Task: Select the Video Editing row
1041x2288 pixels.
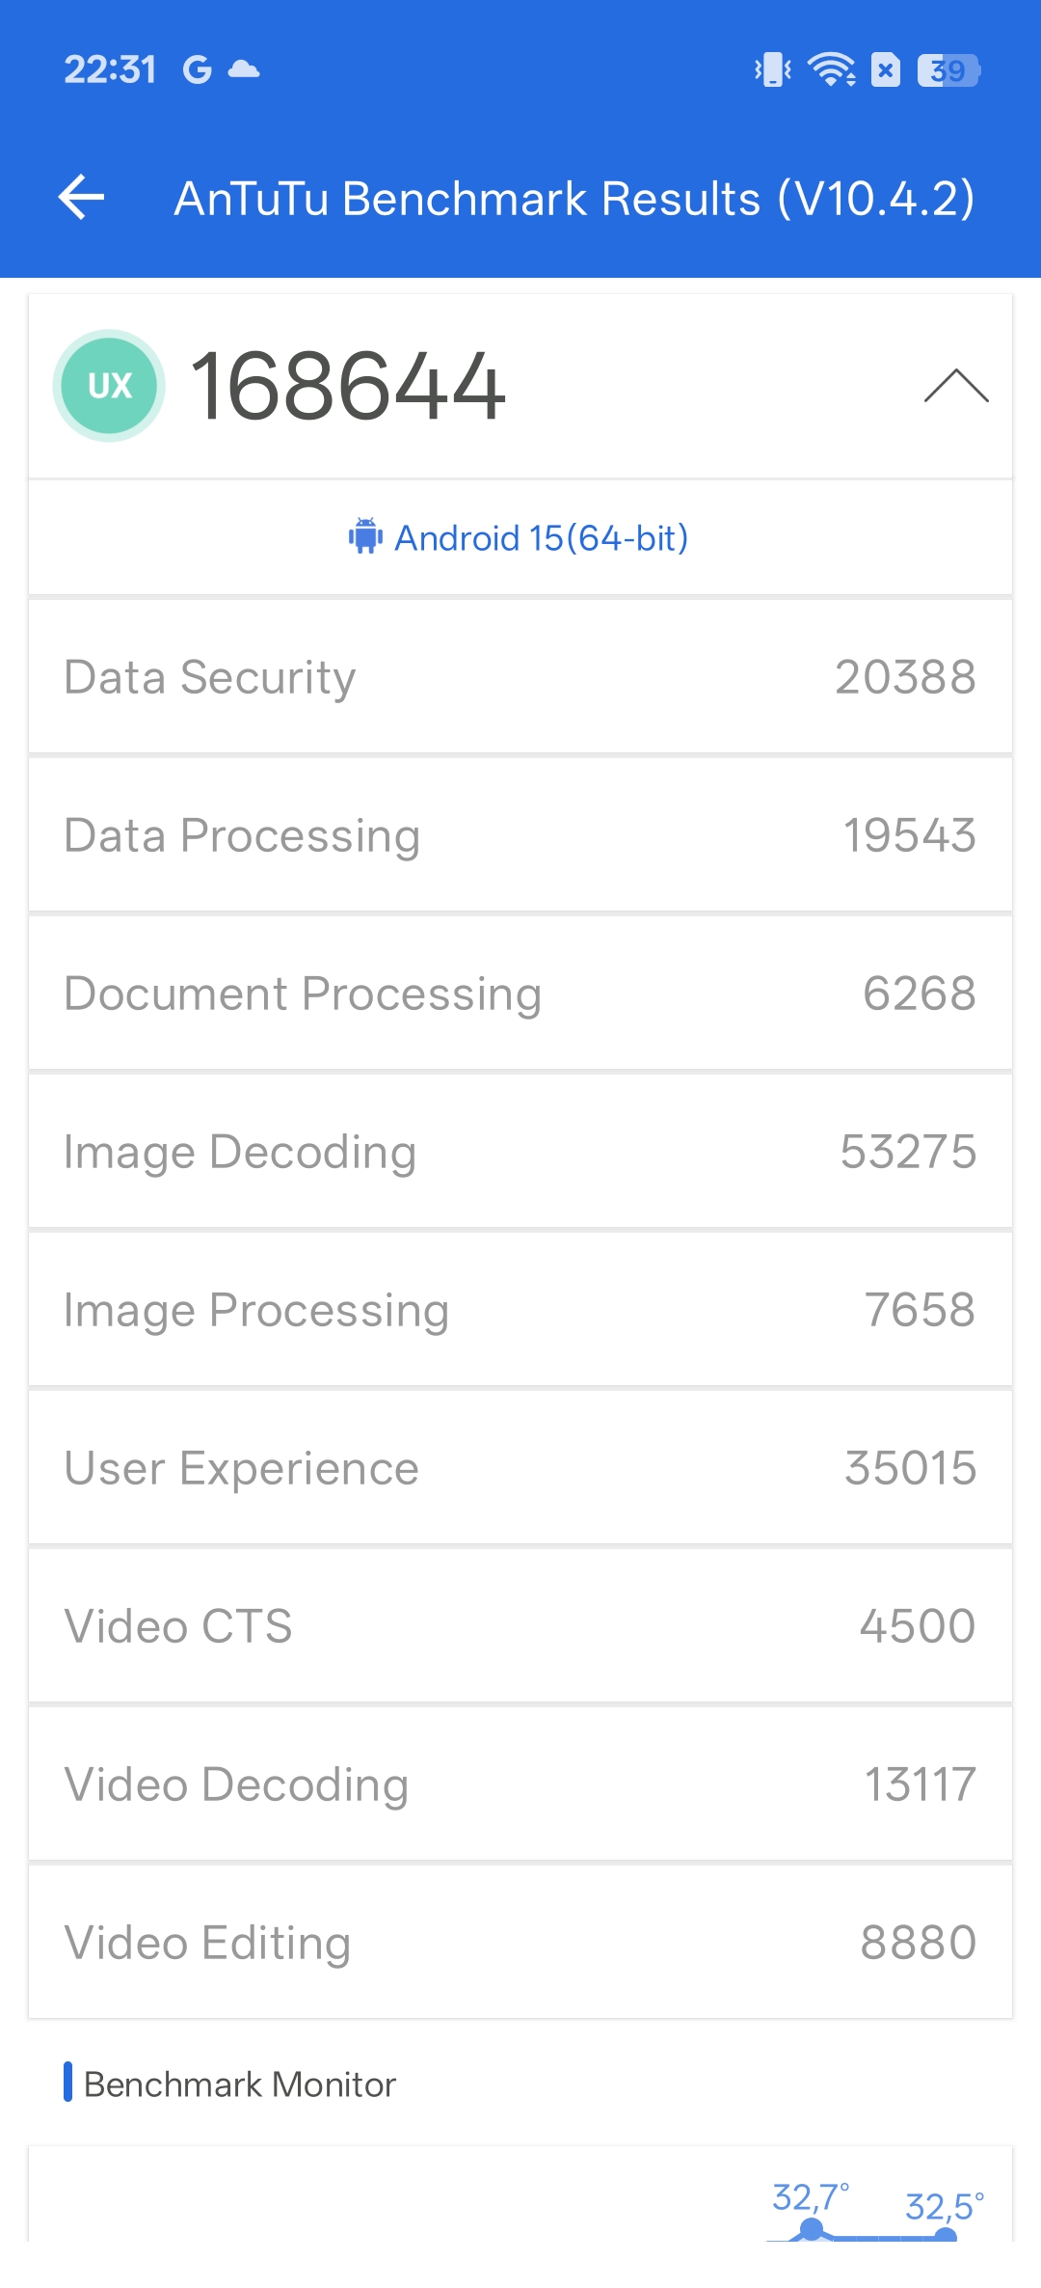Action: tap(520, 1943)
